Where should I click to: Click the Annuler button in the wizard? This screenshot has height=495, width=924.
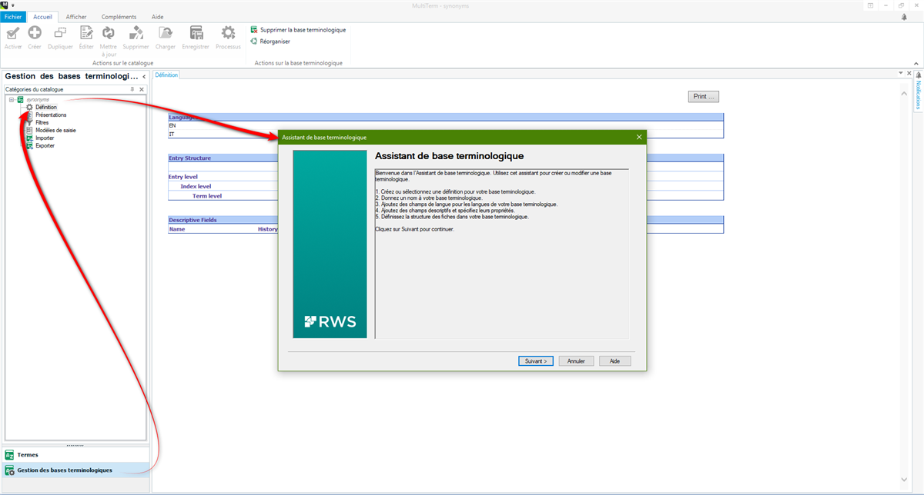pyautogui.click(x=576, y=360)
